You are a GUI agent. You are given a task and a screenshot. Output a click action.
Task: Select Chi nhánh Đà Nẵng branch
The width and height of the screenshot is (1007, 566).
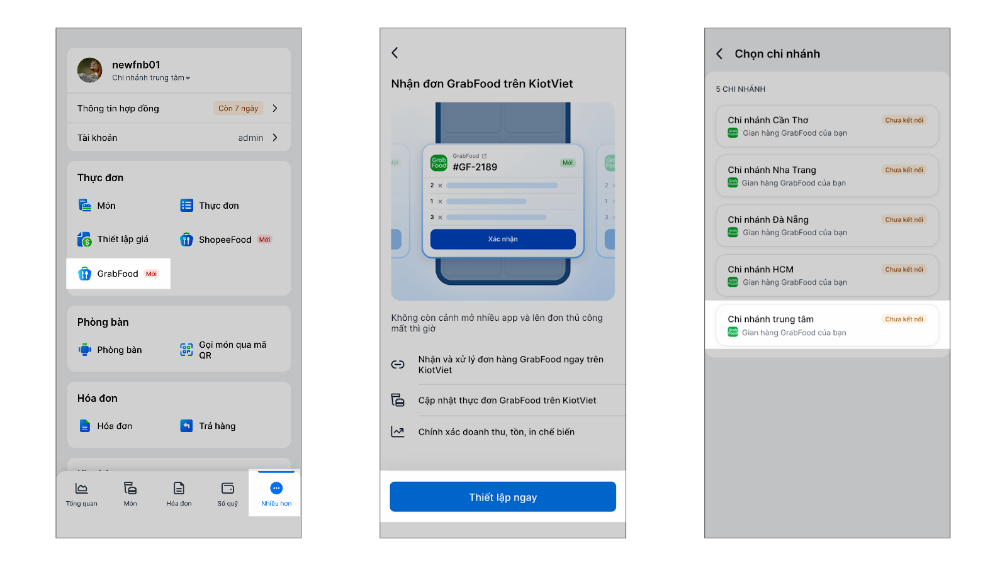827,226
